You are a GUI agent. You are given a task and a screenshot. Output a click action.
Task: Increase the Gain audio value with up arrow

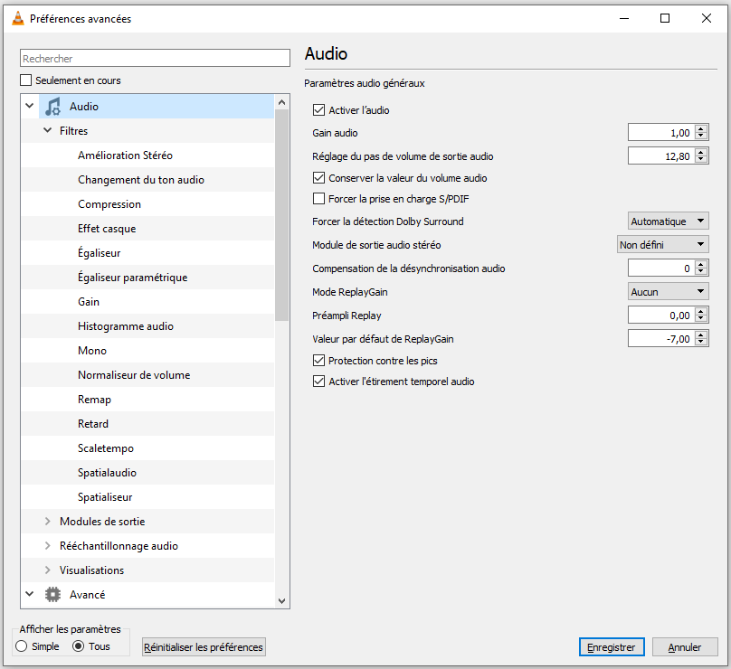point(702,129)
